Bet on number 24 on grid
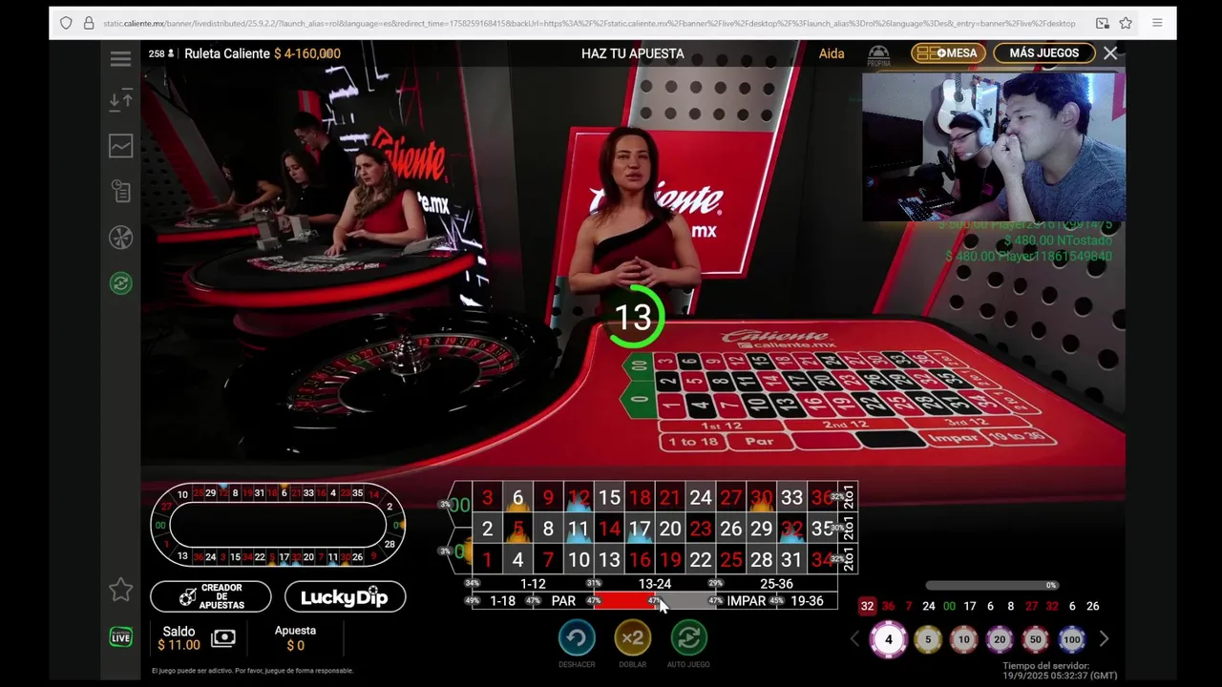 point(701,498)
